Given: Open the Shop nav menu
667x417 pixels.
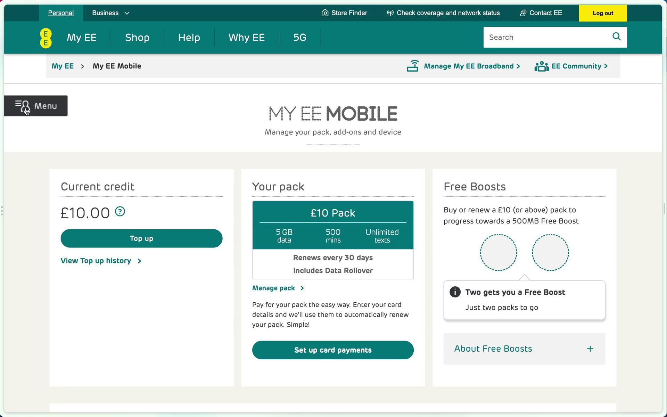Looking at the screenshot, I should (x=137, y=38).
